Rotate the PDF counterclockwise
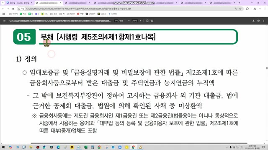 (x=152, y=21)
